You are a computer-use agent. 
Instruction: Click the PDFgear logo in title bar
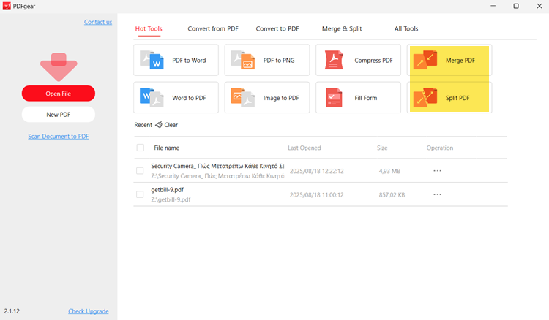coord(7,6)
